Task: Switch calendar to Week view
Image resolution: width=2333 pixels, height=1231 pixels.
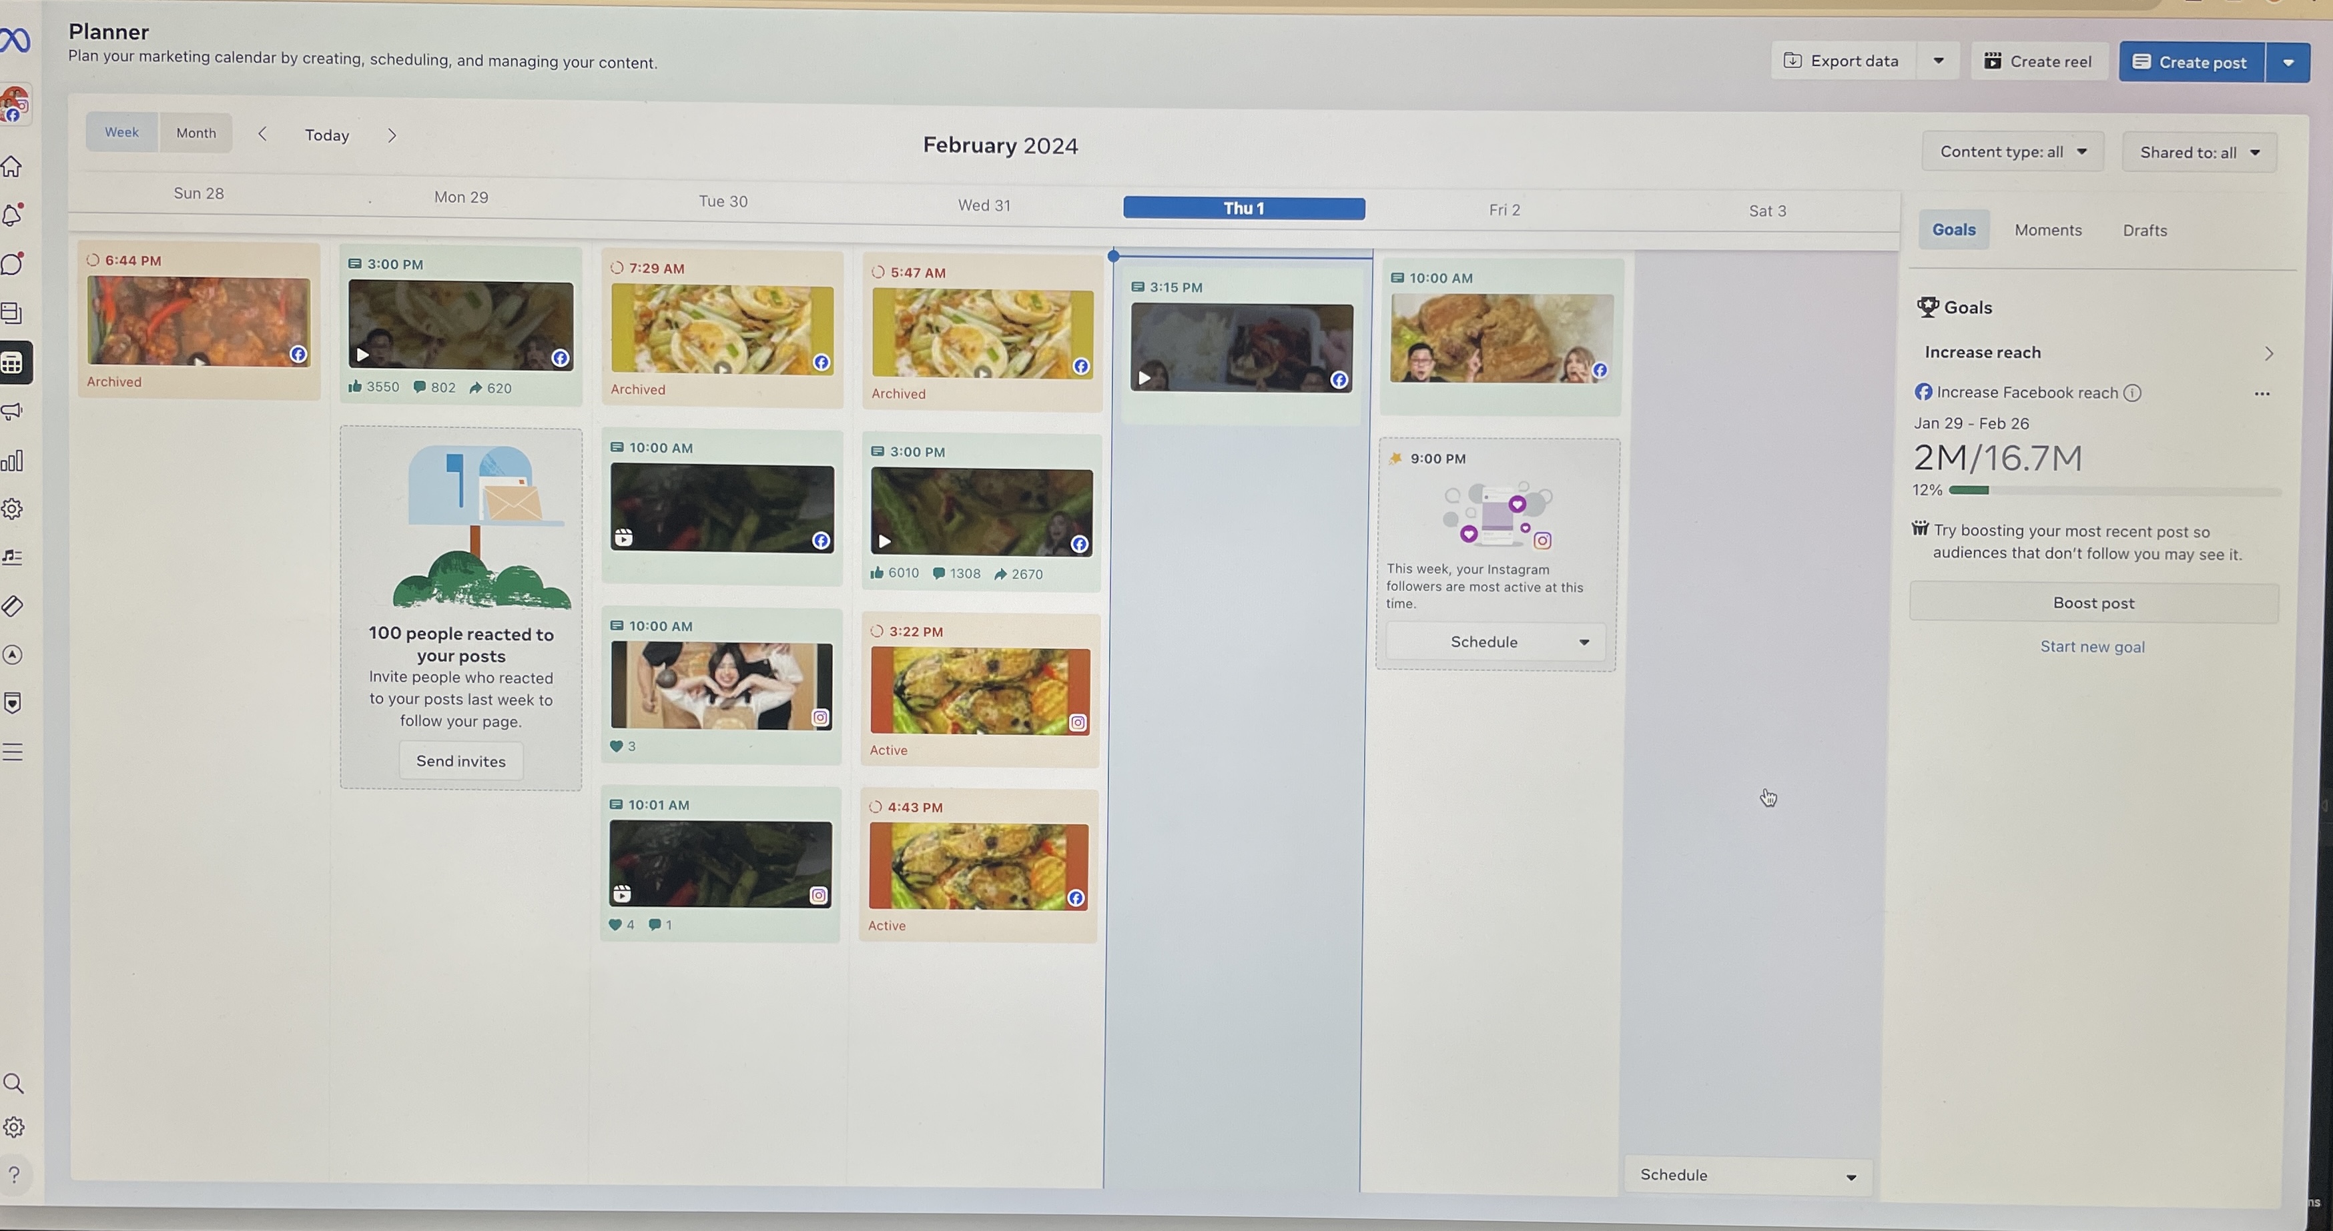Action: tap(121, 132)
